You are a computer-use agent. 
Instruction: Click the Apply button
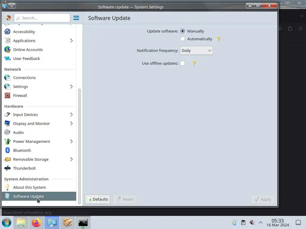pyautogui.click(x=263, y=199)
